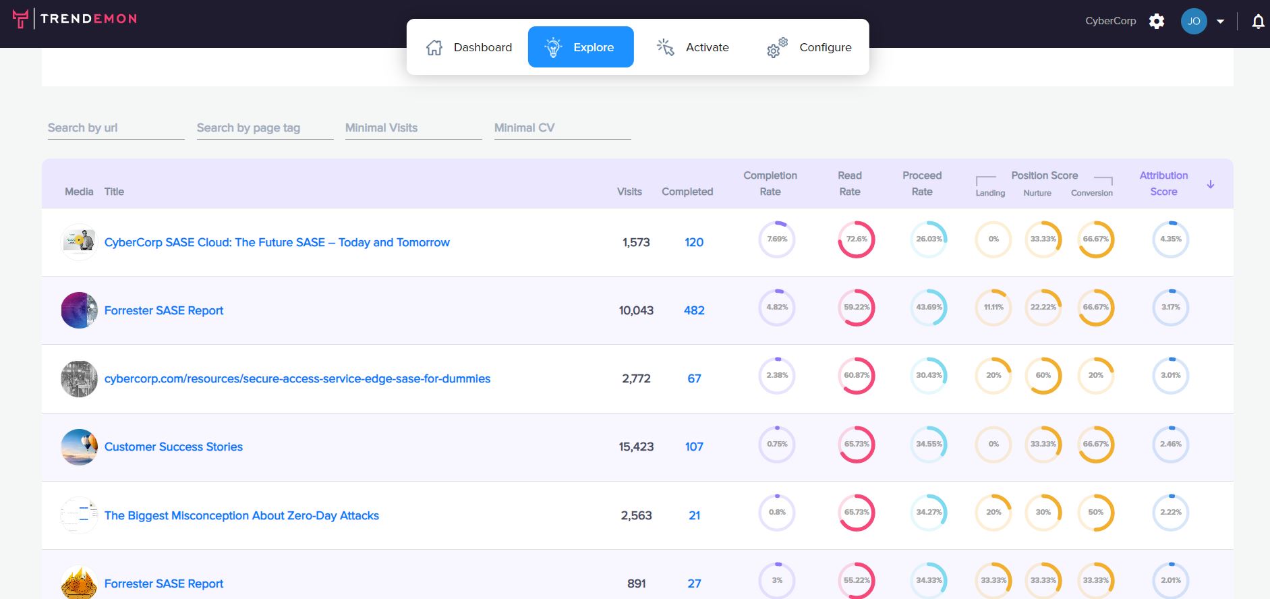The width and height of the screenshot is (1270, 599).
Task: Sort by the Visits column header
Action: coord(629,192)
